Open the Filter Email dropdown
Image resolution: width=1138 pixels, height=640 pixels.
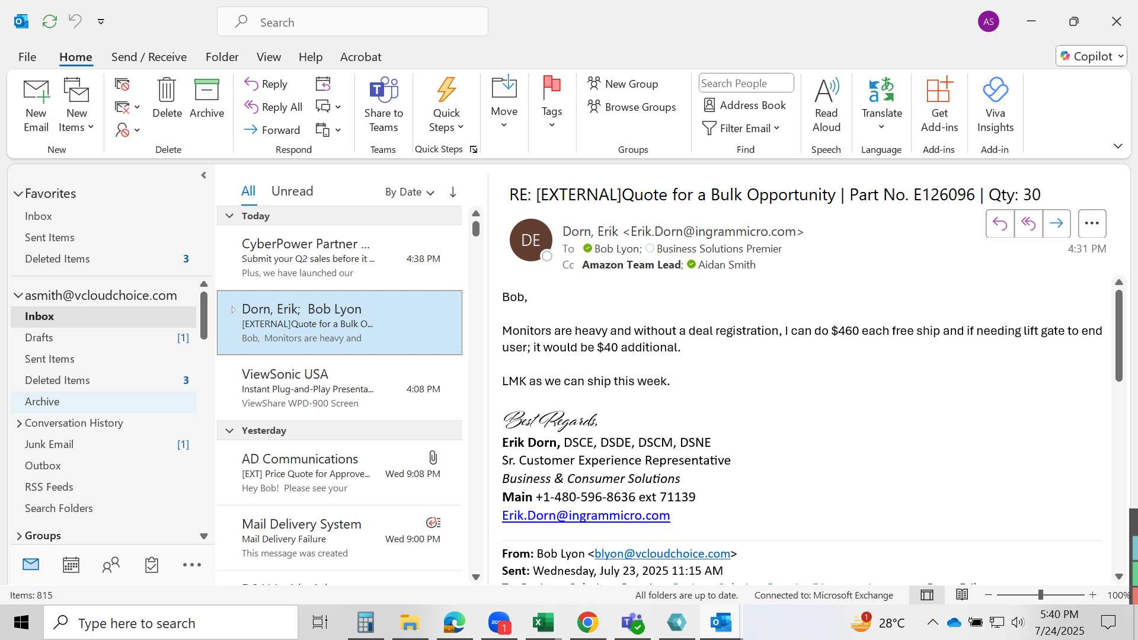[x=741, y=129]
